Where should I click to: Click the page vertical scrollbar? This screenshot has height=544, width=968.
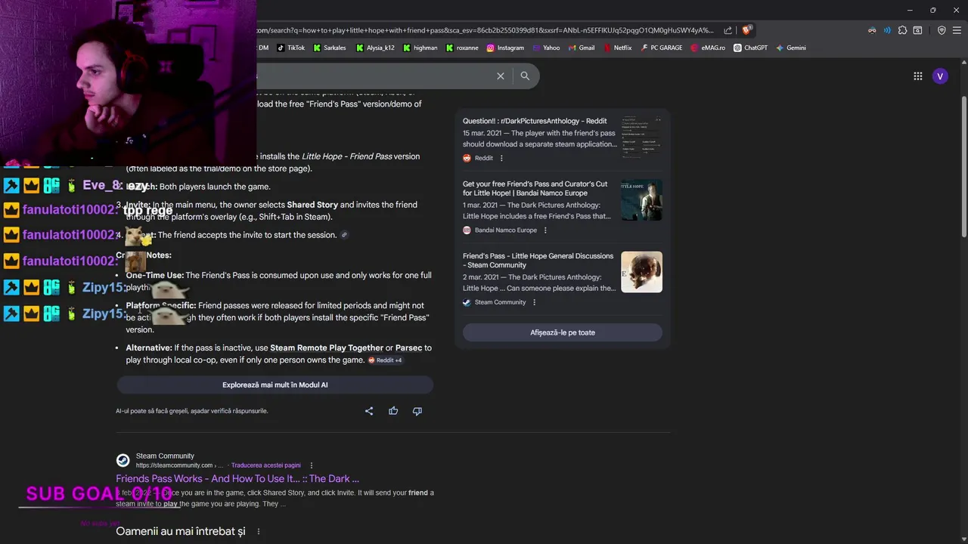(963, 168)
